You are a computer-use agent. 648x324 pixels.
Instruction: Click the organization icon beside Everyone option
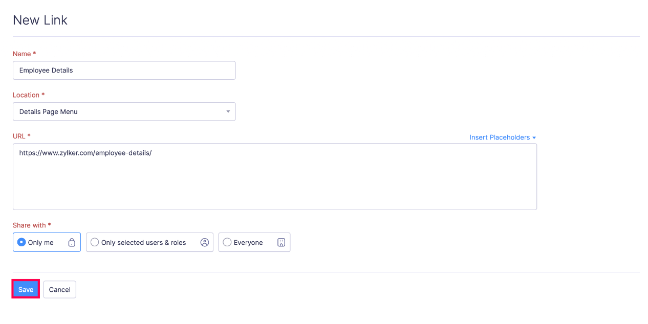coord(281,242)
